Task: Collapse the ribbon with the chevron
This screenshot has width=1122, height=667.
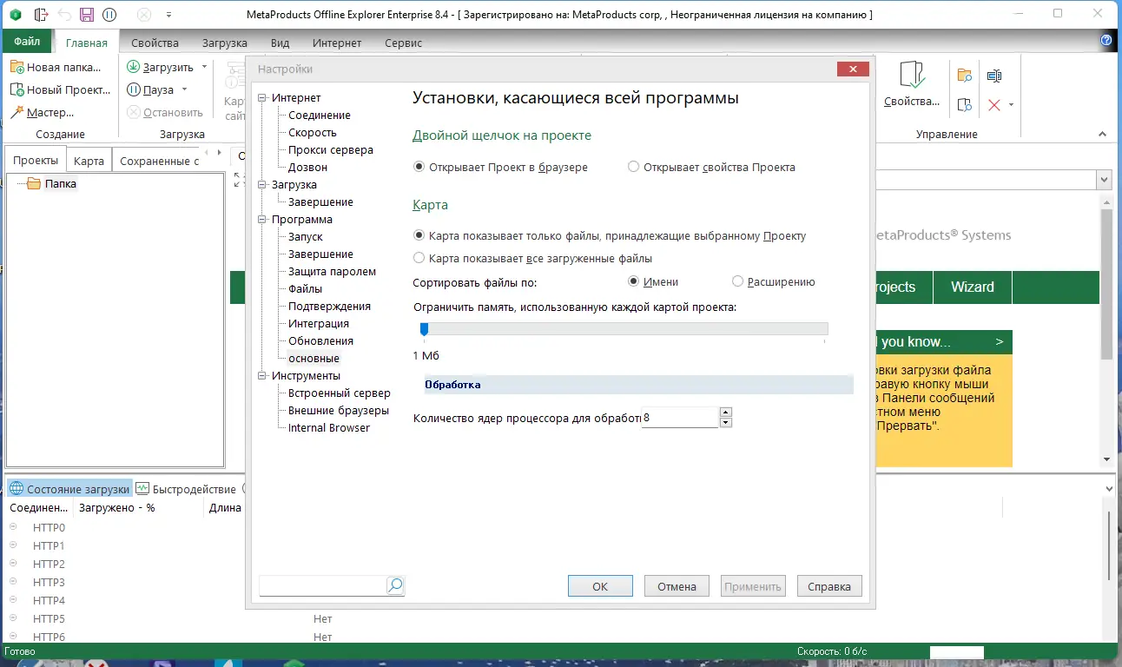Action: point(1103,135)
